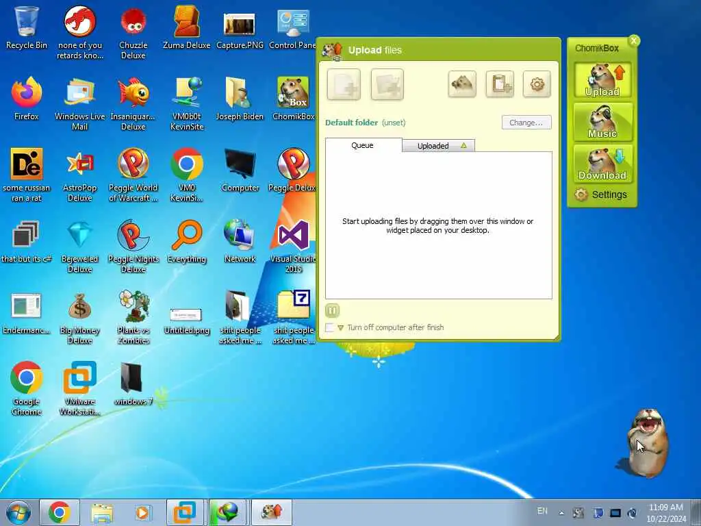Select the Network desktop icon
Screen dimensions: 701x526
click(240, 242)
